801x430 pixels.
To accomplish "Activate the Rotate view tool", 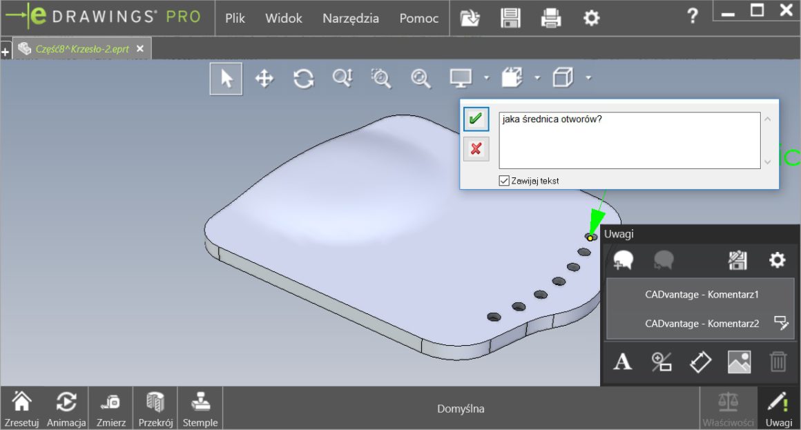I will [x=302, y=78].
